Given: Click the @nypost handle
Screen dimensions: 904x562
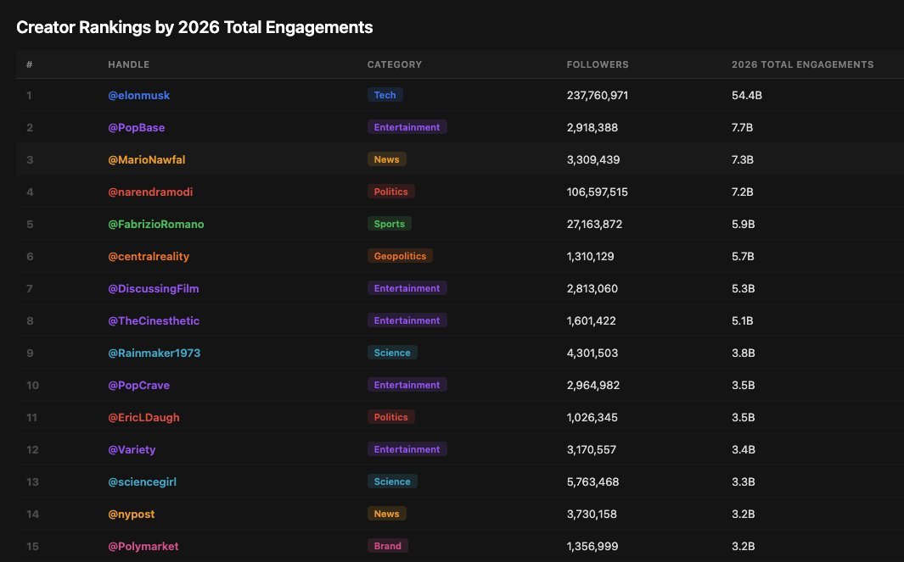Looking at the screenshot, I should 132,515.
